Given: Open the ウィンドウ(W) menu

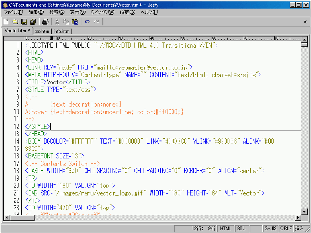Looking at the screenshot, I should (x=103, y=12).
